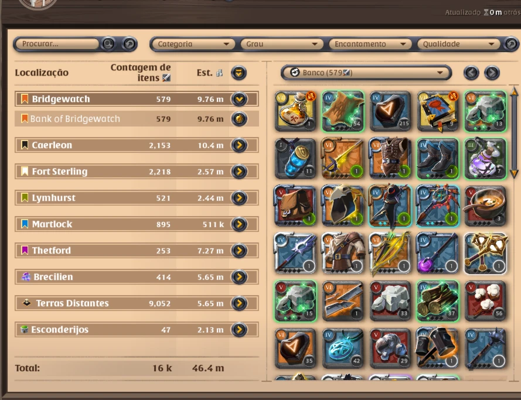This screenshot has width=521, height=400.
Task: Pick the cotton stack of 56
Action: click(485, 301)
